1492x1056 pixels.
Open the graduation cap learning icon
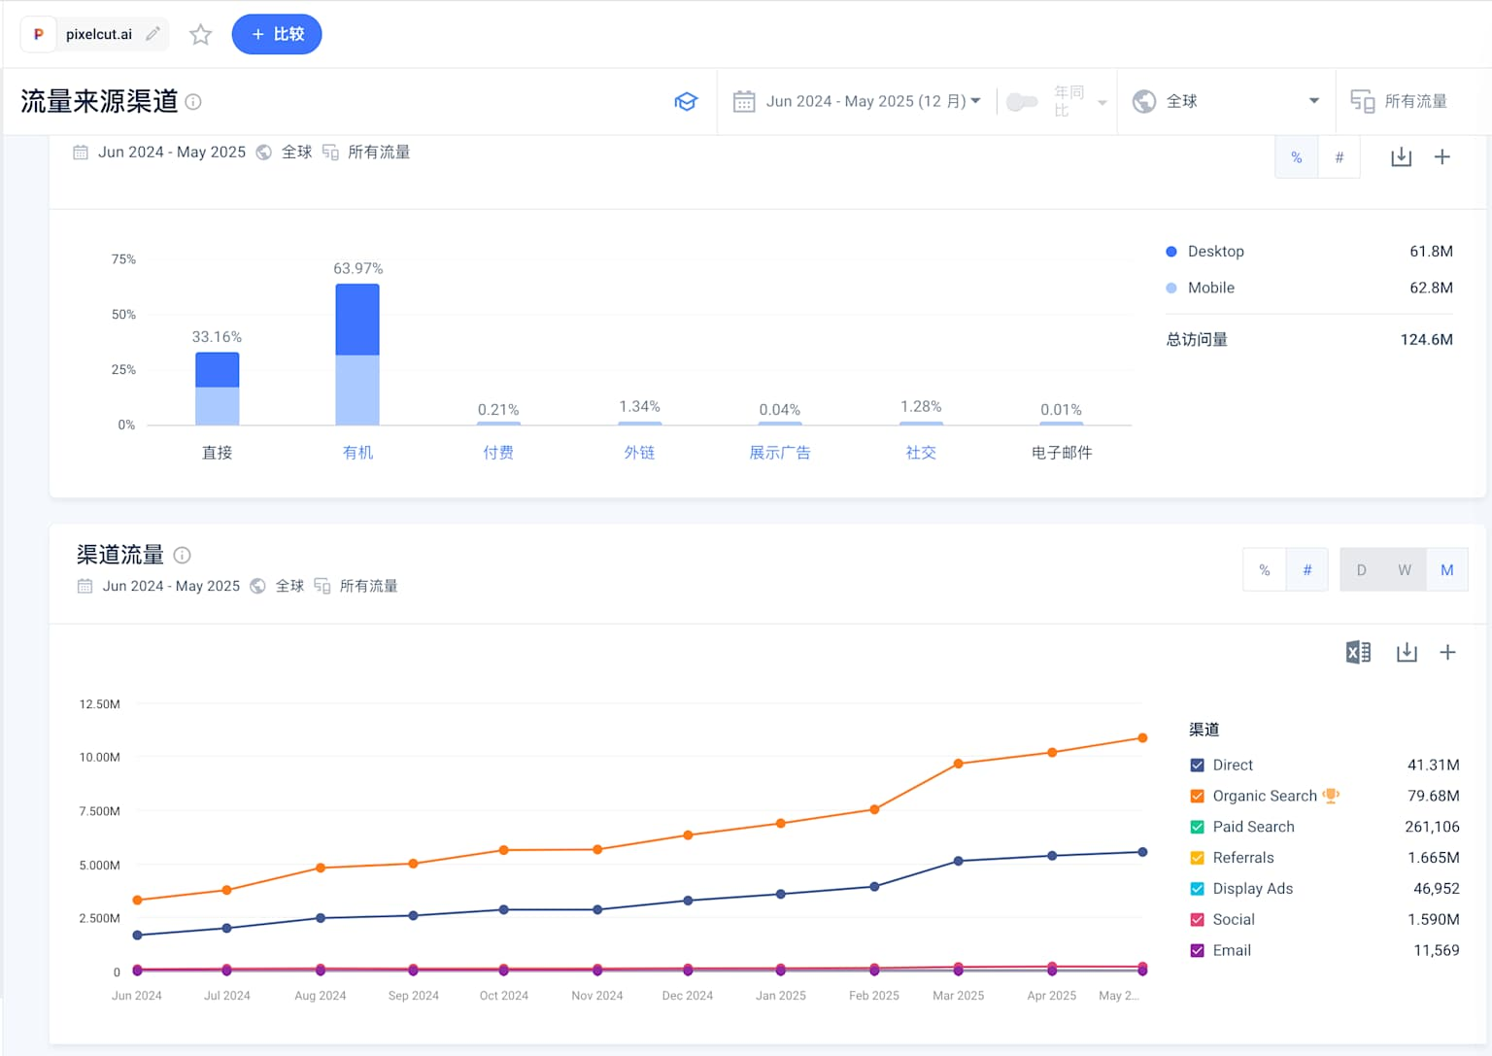click(686, 102)
